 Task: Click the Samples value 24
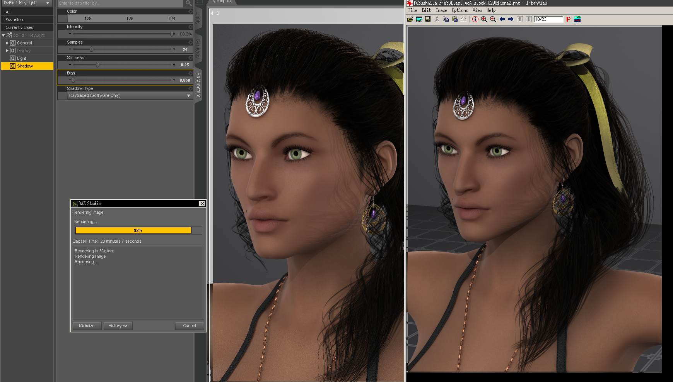pyautogui.click(x=185, y=49)
